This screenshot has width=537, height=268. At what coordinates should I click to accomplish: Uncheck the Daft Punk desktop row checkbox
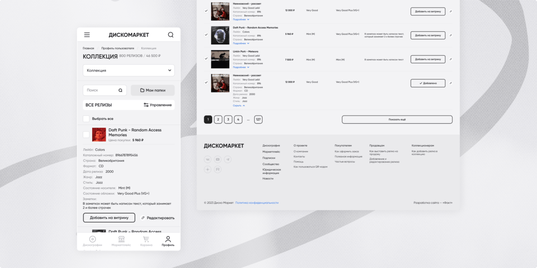pos(206,34)
